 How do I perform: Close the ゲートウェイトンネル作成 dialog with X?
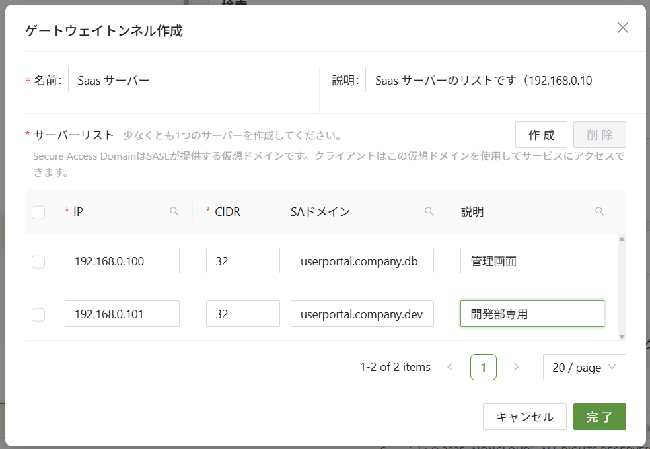pyautogui.click(x=622, y=28)
